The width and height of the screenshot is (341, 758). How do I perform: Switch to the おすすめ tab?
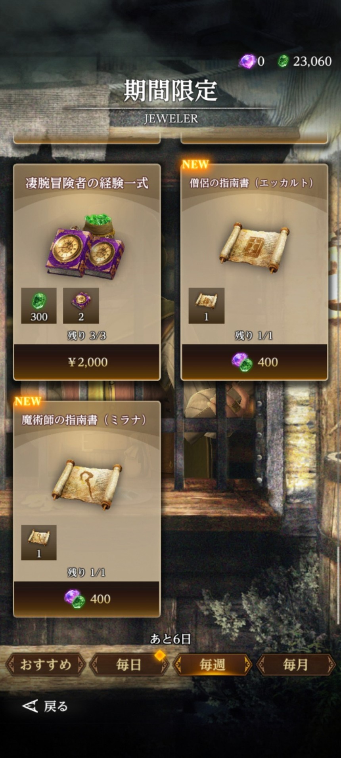pos(46,664)
